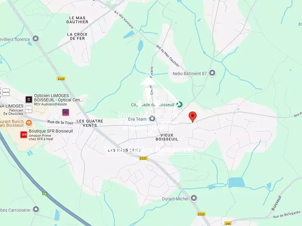Select the Durant Michel place pin

click(194, 199)
